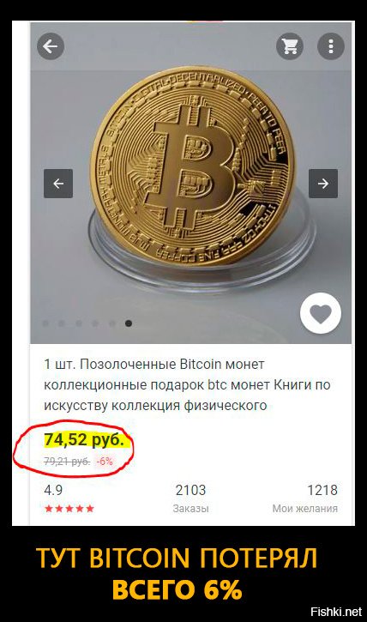Show next product image with right arrow
Image resolution: width=367 pixels, height=622 pixels.
[x=323, y=184]
